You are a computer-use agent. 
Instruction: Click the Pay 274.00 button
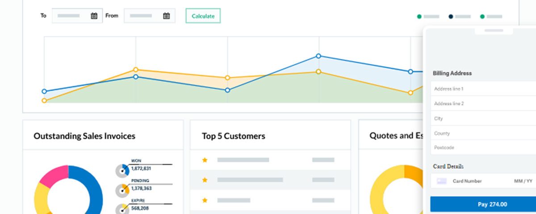click(x=483, y=204)
